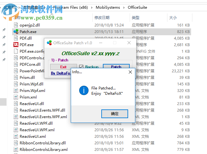Select the ReactiveUI.WPF.xml document icon
Screen dimensions: 207x154
(x=16, y=130)
